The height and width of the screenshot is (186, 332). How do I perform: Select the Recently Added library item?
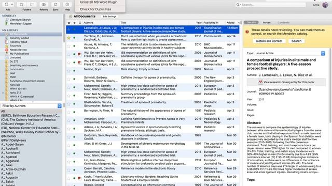click(x=19, y=38)
